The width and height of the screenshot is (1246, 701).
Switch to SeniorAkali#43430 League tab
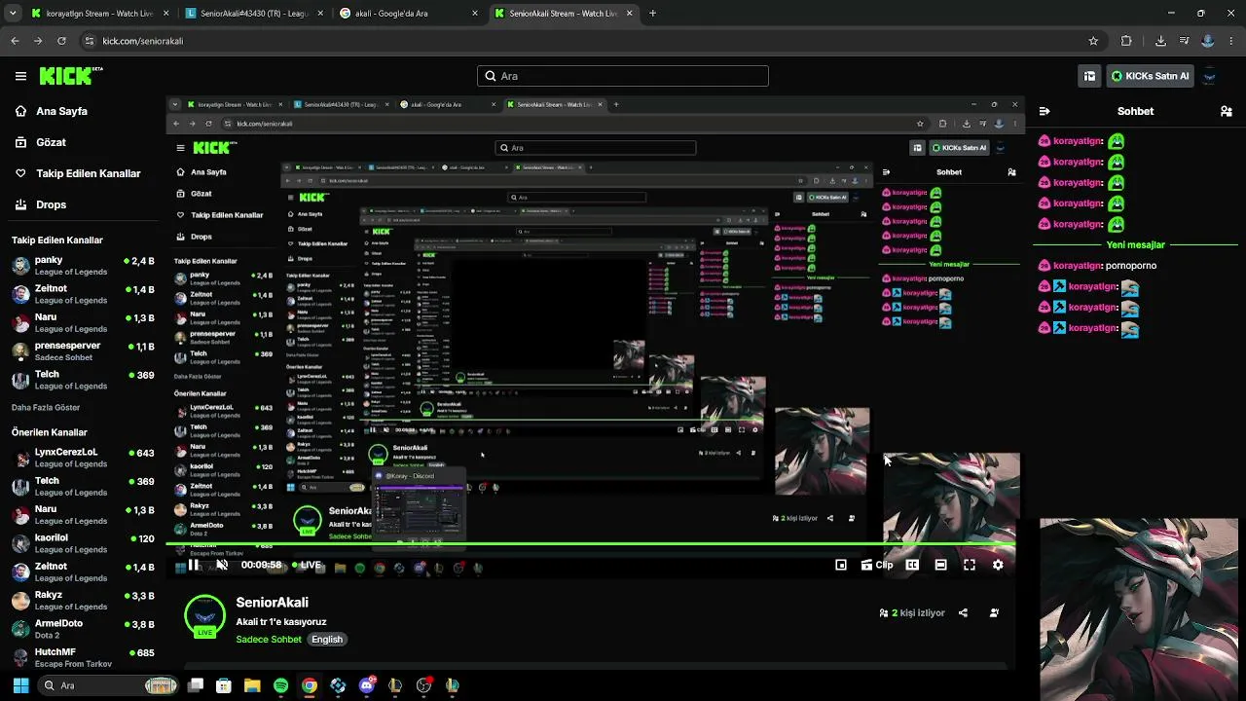253,14
